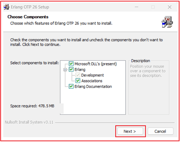This screenshot has width=180, height=142.
Task: Click the Choose Components heading
Action: pyautogui.click(x=28, y=17)
